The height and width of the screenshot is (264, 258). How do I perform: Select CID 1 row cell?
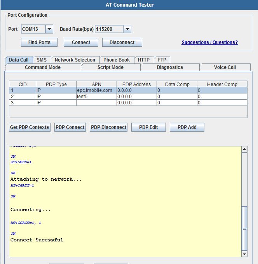point(23,90)
